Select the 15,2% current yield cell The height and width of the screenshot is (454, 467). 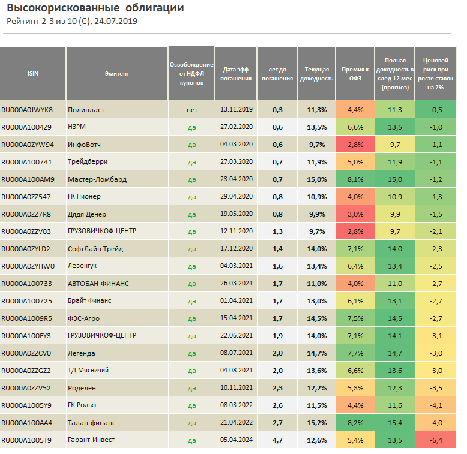pyautogui.click(x=316, y=423)
